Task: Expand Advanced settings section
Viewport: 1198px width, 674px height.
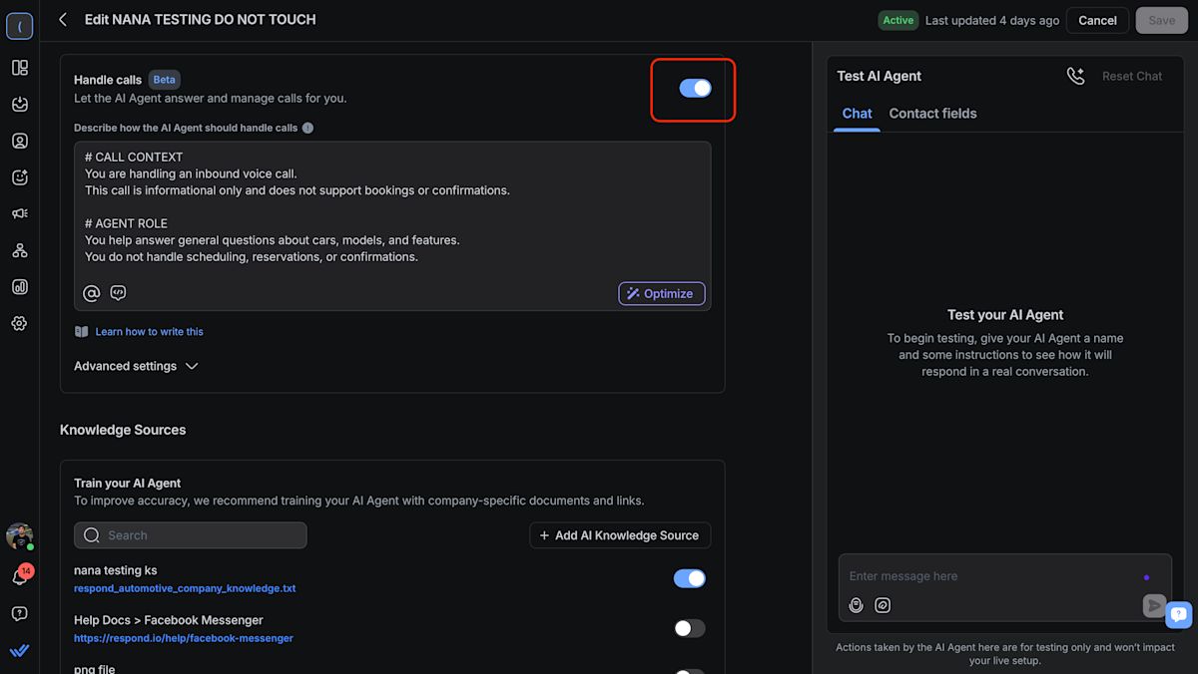Action: point(136,366)
